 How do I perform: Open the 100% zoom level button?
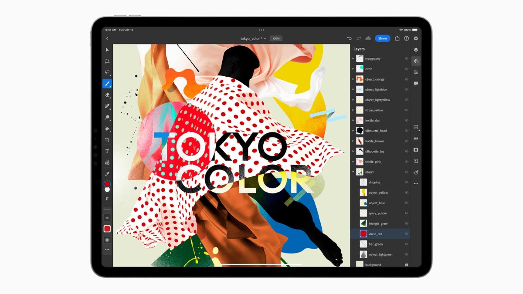tap(276, 39)
